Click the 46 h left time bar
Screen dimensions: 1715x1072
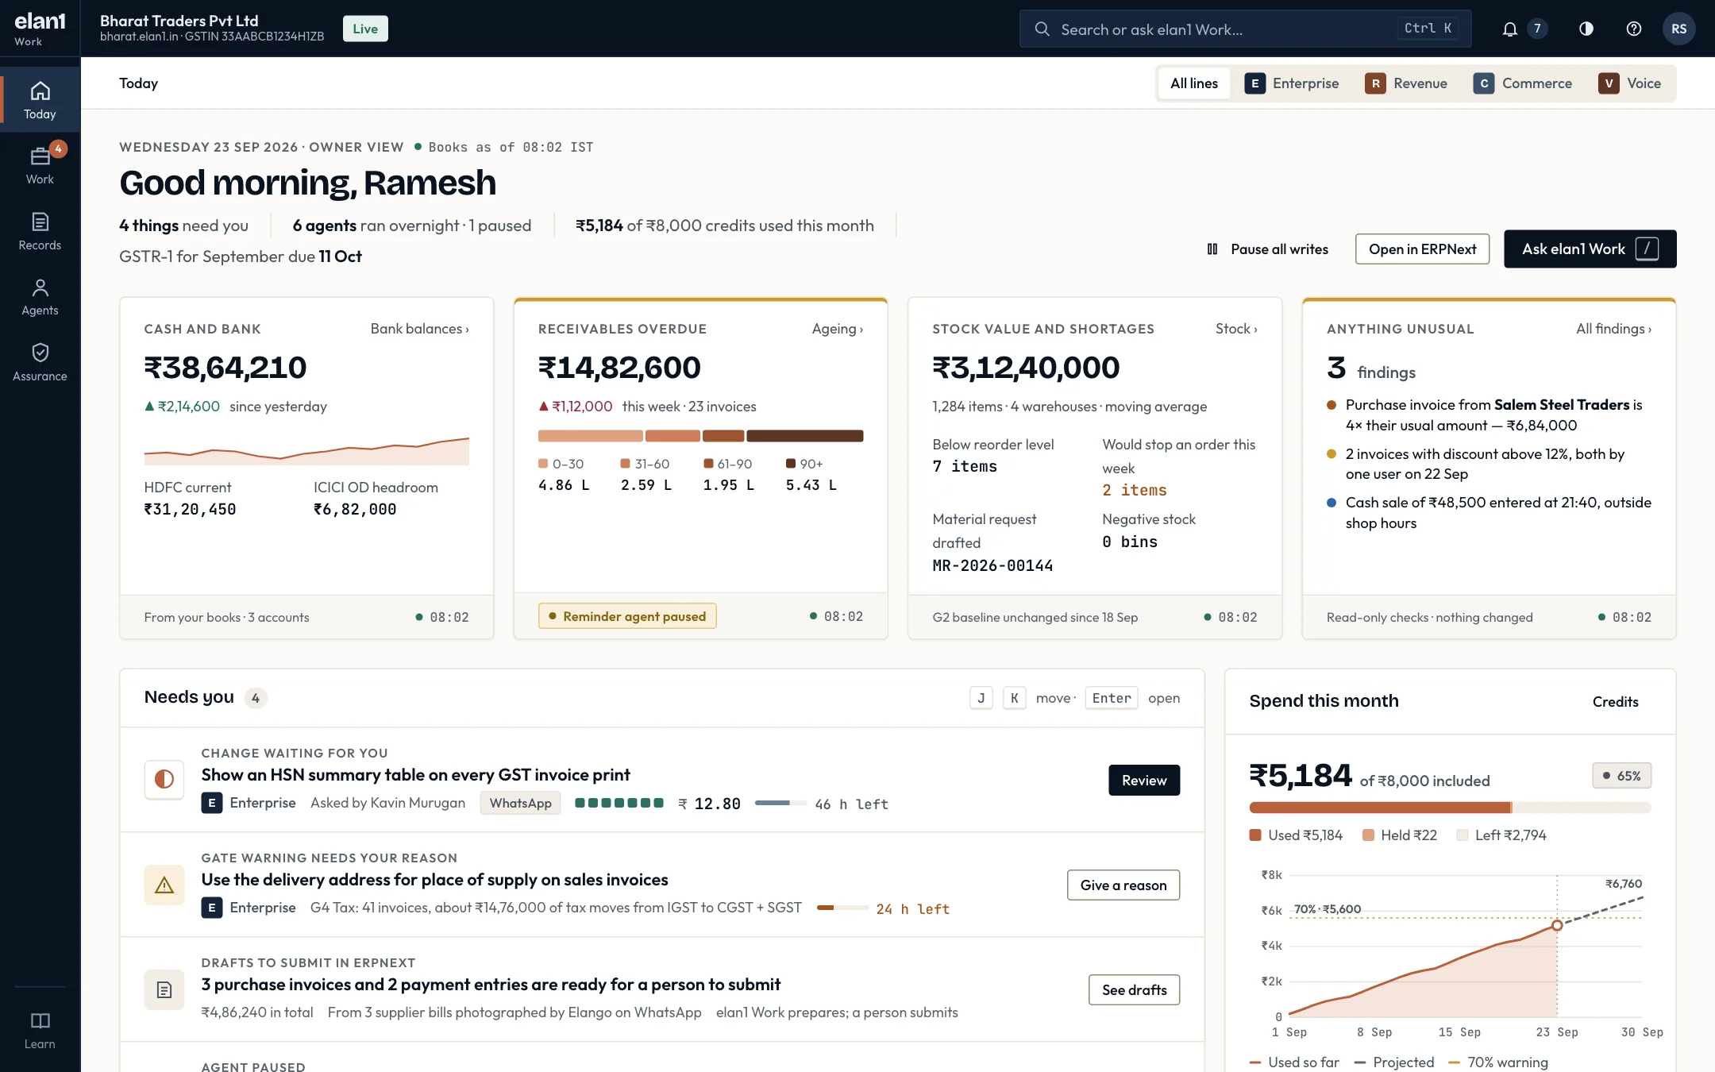(780, 804)
